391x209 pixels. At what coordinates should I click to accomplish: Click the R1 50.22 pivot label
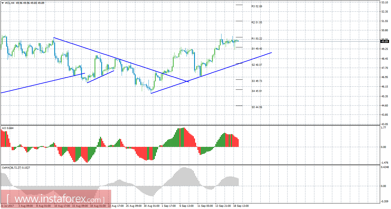[257, 38]
